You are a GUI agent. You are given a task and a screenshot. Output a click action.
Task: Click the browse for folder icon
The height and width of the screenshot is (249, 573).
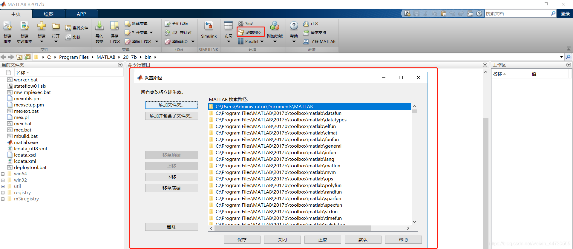coord(27,57)
